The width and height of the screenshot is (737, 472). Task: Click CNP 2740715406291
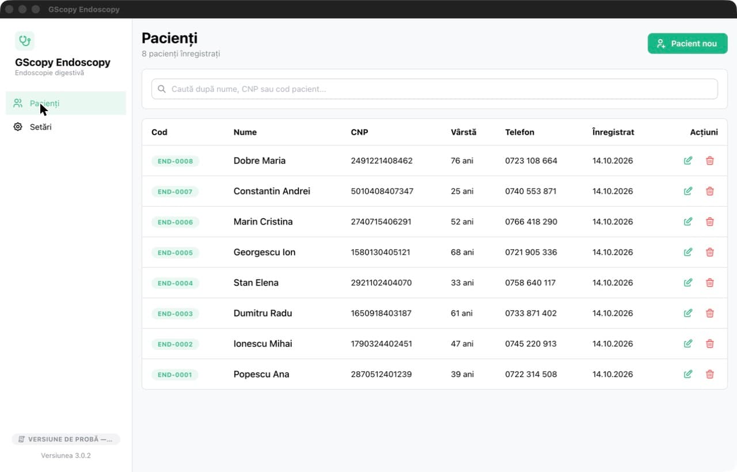click(x=381, y=222)
